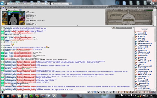157x98 pixels.
Task: Click the send message arrow icon
Action: [x=89, y=92]
